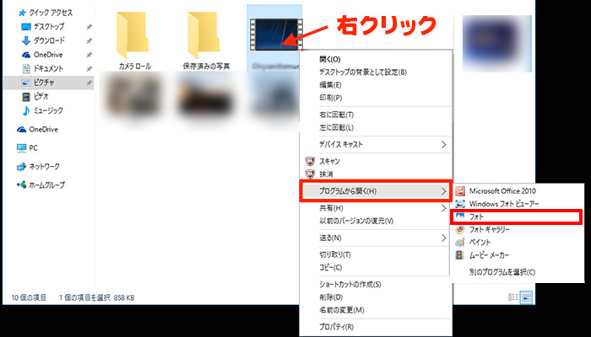
Task: Select ショートカットの作成(S)
Action: (350, 285)
